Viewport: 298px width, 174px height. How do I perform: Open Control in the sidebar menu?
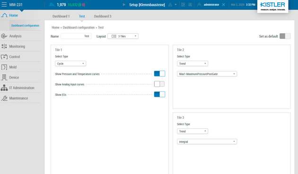(15, 57)
